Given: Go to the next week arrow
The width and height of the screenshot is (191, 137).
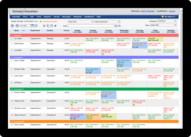Looking at the screenshot, I should tap(17, 26).
